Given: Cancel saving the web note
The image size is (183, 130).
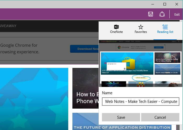Looking at the screenshot, I should 160,117.
